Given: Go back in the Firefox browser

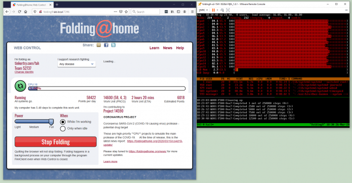Looking at the screenshot, I should click(7, 12).
